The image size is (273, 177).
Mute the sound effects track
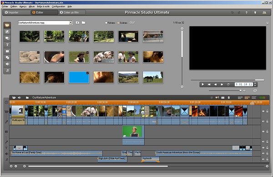click(263, 153)
